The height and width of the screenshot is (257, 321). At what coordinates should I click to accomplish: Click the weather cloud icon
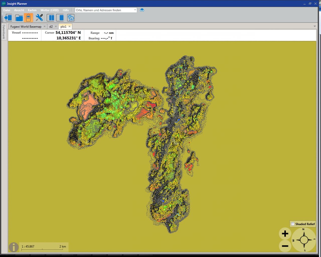point(71,18)
